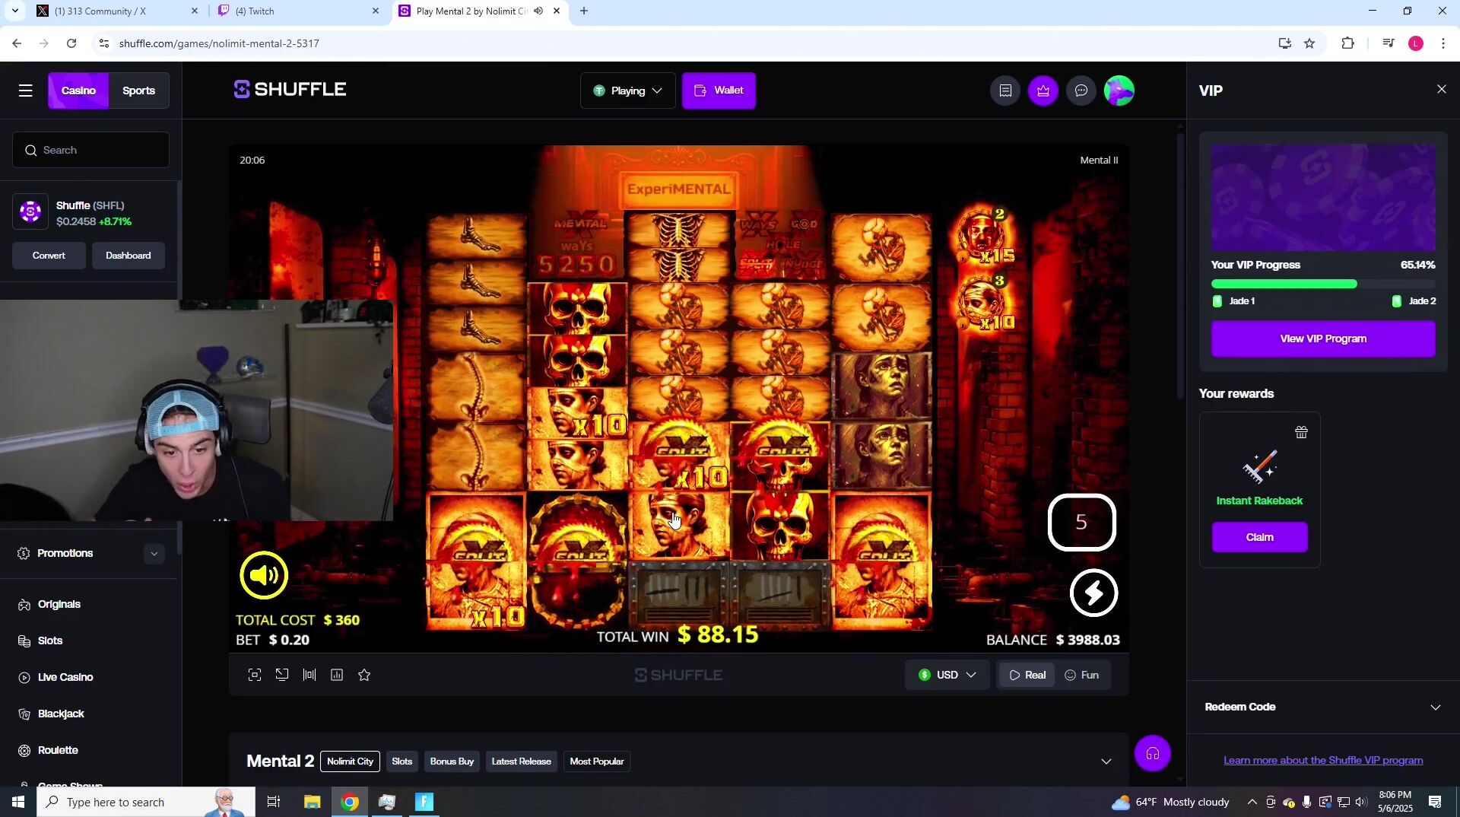This screenshot has width=1460, height=817.
Task: Open the USD currency dropdown
Action: coord(947,675)
